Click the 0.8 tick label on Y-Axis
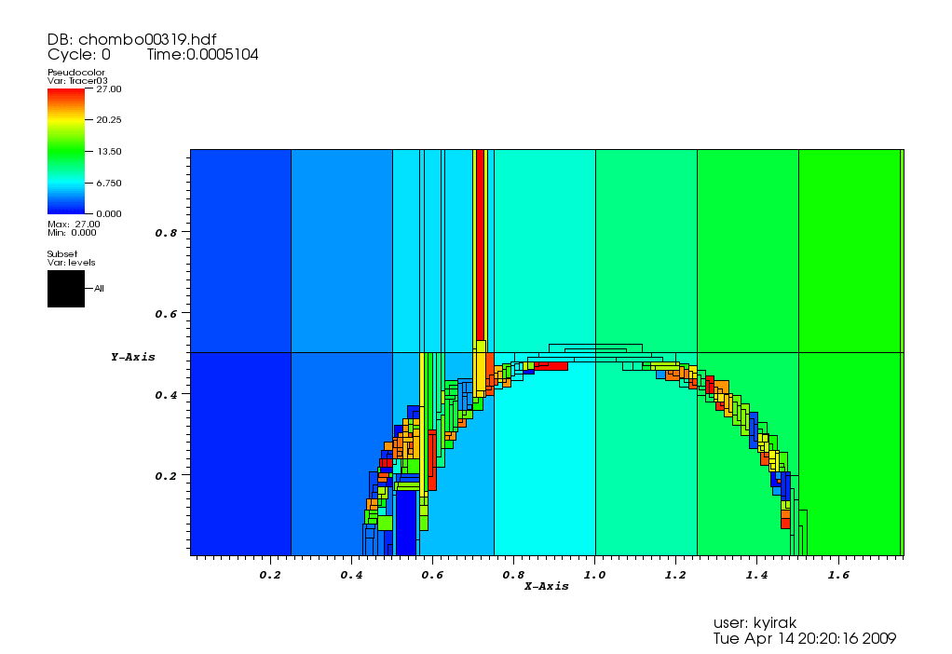This screenshot has width=952, height=654. [x=167, y=232]
